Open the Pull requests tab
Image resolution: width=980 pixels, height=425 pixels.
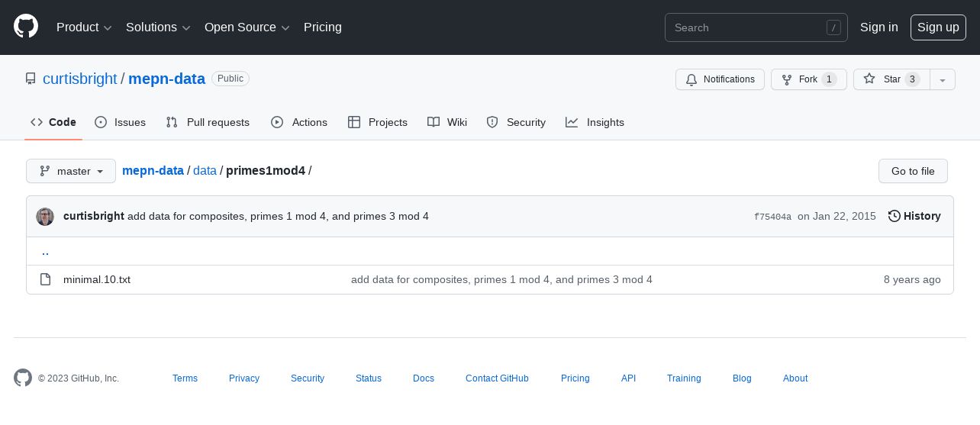(208, 122)
